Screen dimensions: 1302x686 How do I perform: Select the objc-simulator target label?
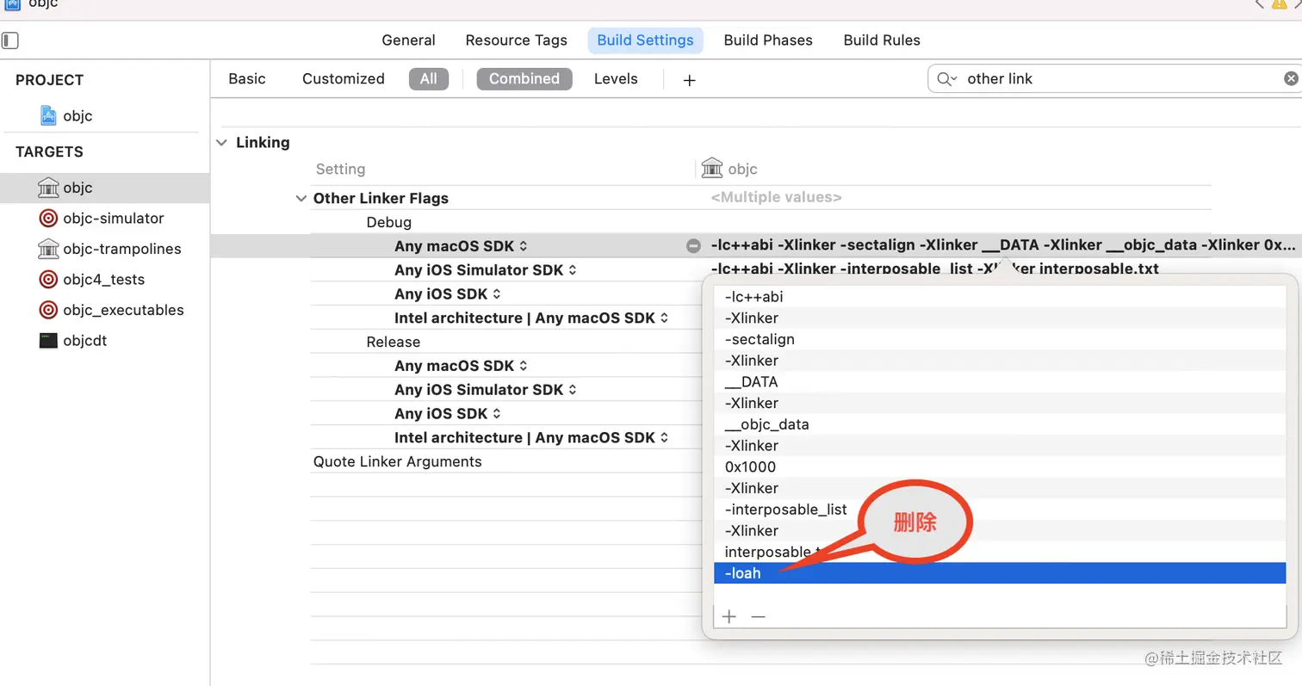coord(114,219)
